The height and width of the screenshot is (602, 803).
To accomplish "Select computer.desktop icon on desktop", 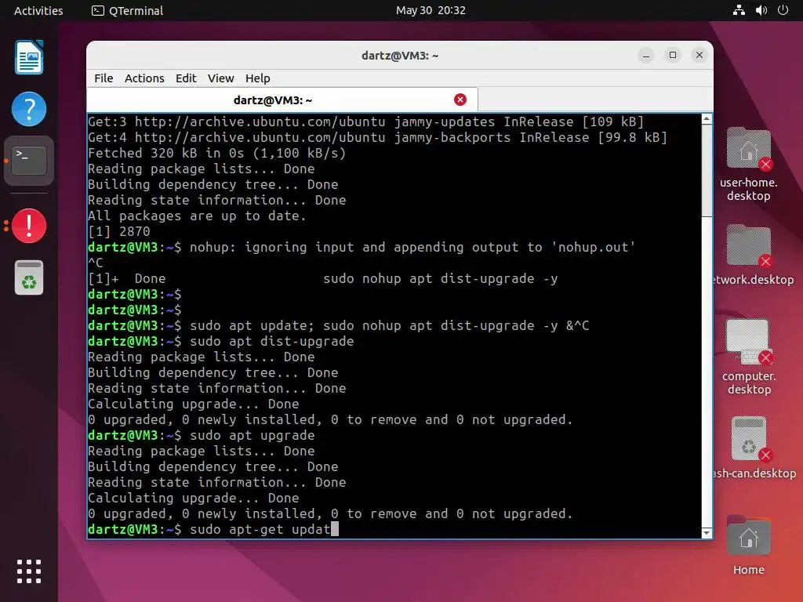I will pyautogui.click(x=749, y=357).
